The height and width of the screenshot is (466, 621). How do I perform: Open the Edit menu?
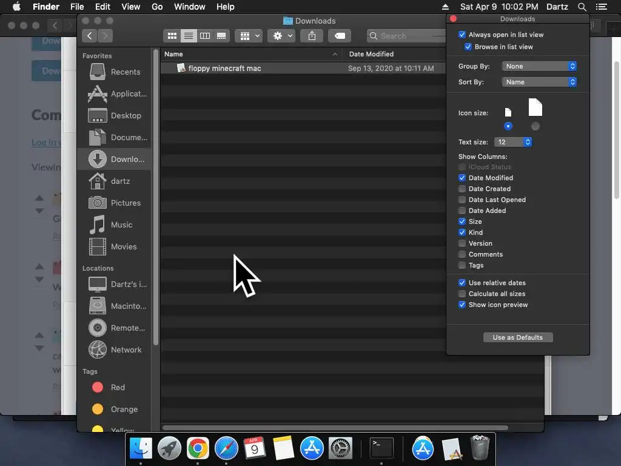(x=102, y=7)
